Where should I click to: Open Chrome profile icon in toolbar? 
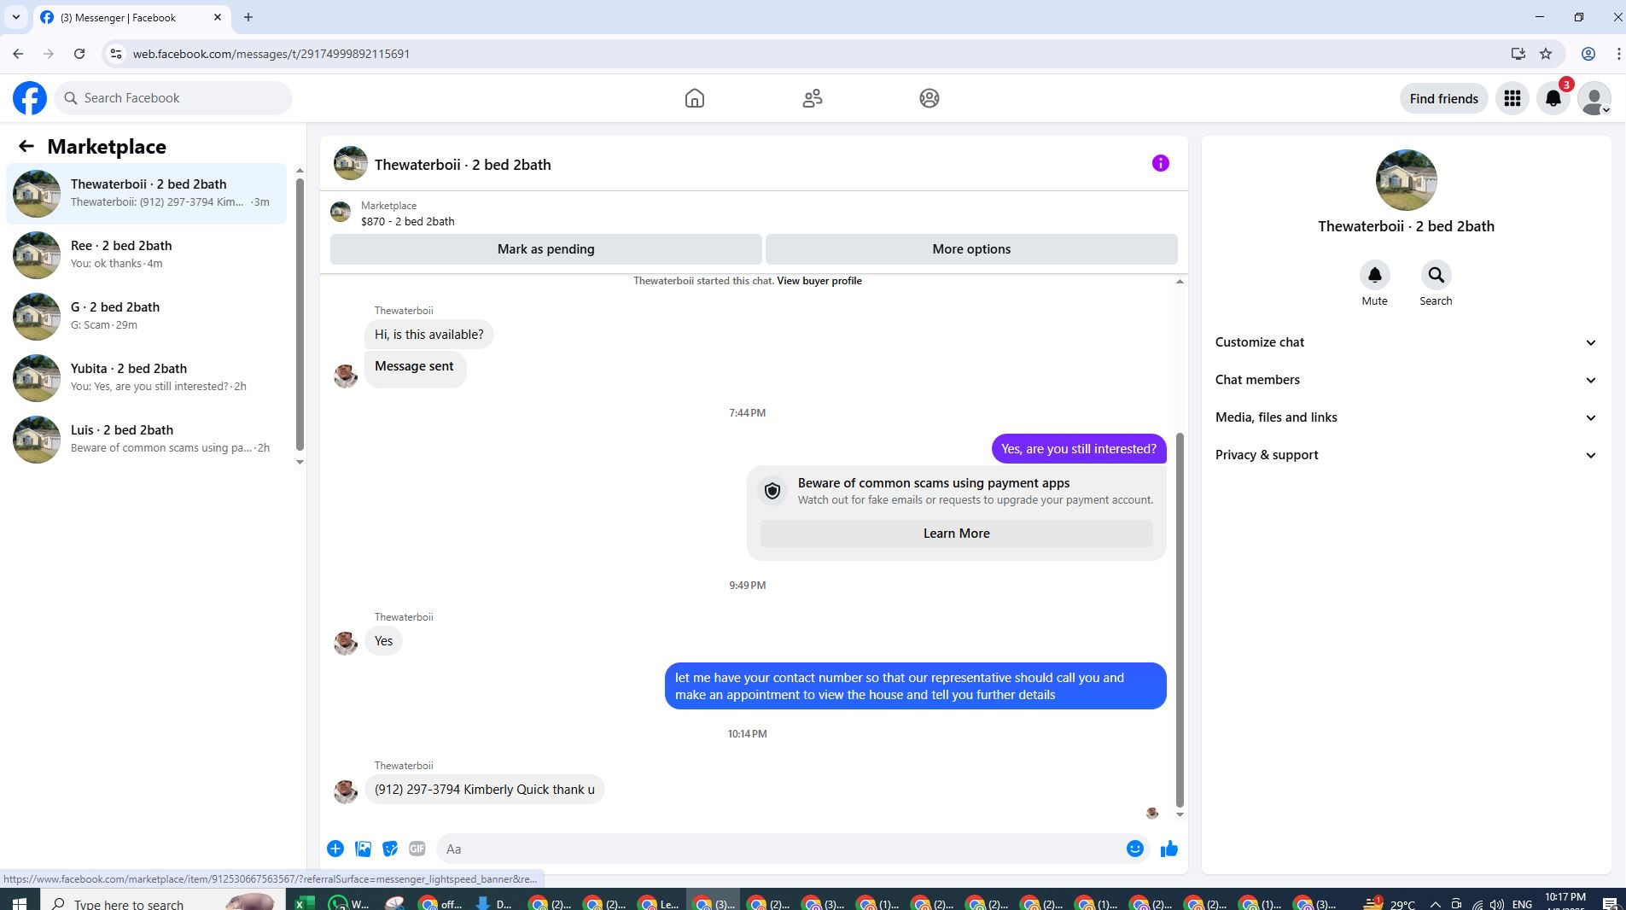[1588, 54]
